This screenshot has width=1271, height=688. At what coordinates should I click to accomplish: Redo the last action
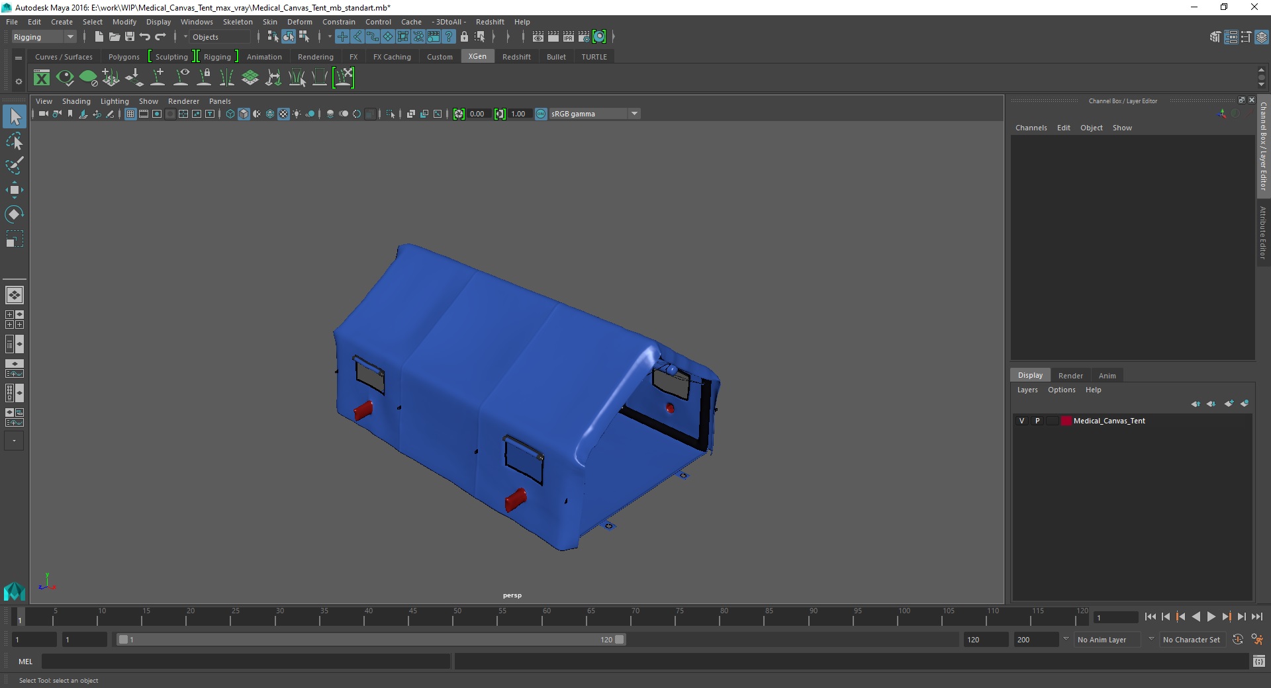[x=160, y=37]
